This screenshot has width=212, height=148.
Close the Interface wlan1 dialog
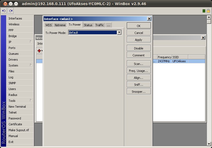149,19
